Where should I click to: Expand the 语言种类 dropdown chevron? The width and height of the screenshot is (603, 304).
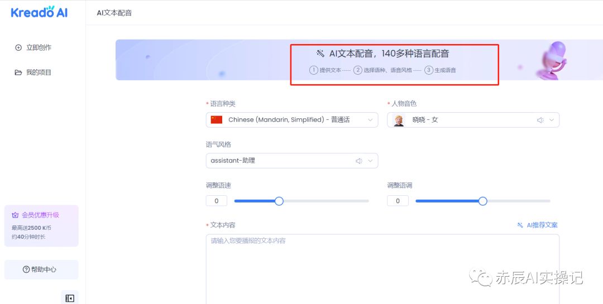[x=370, y=120]
